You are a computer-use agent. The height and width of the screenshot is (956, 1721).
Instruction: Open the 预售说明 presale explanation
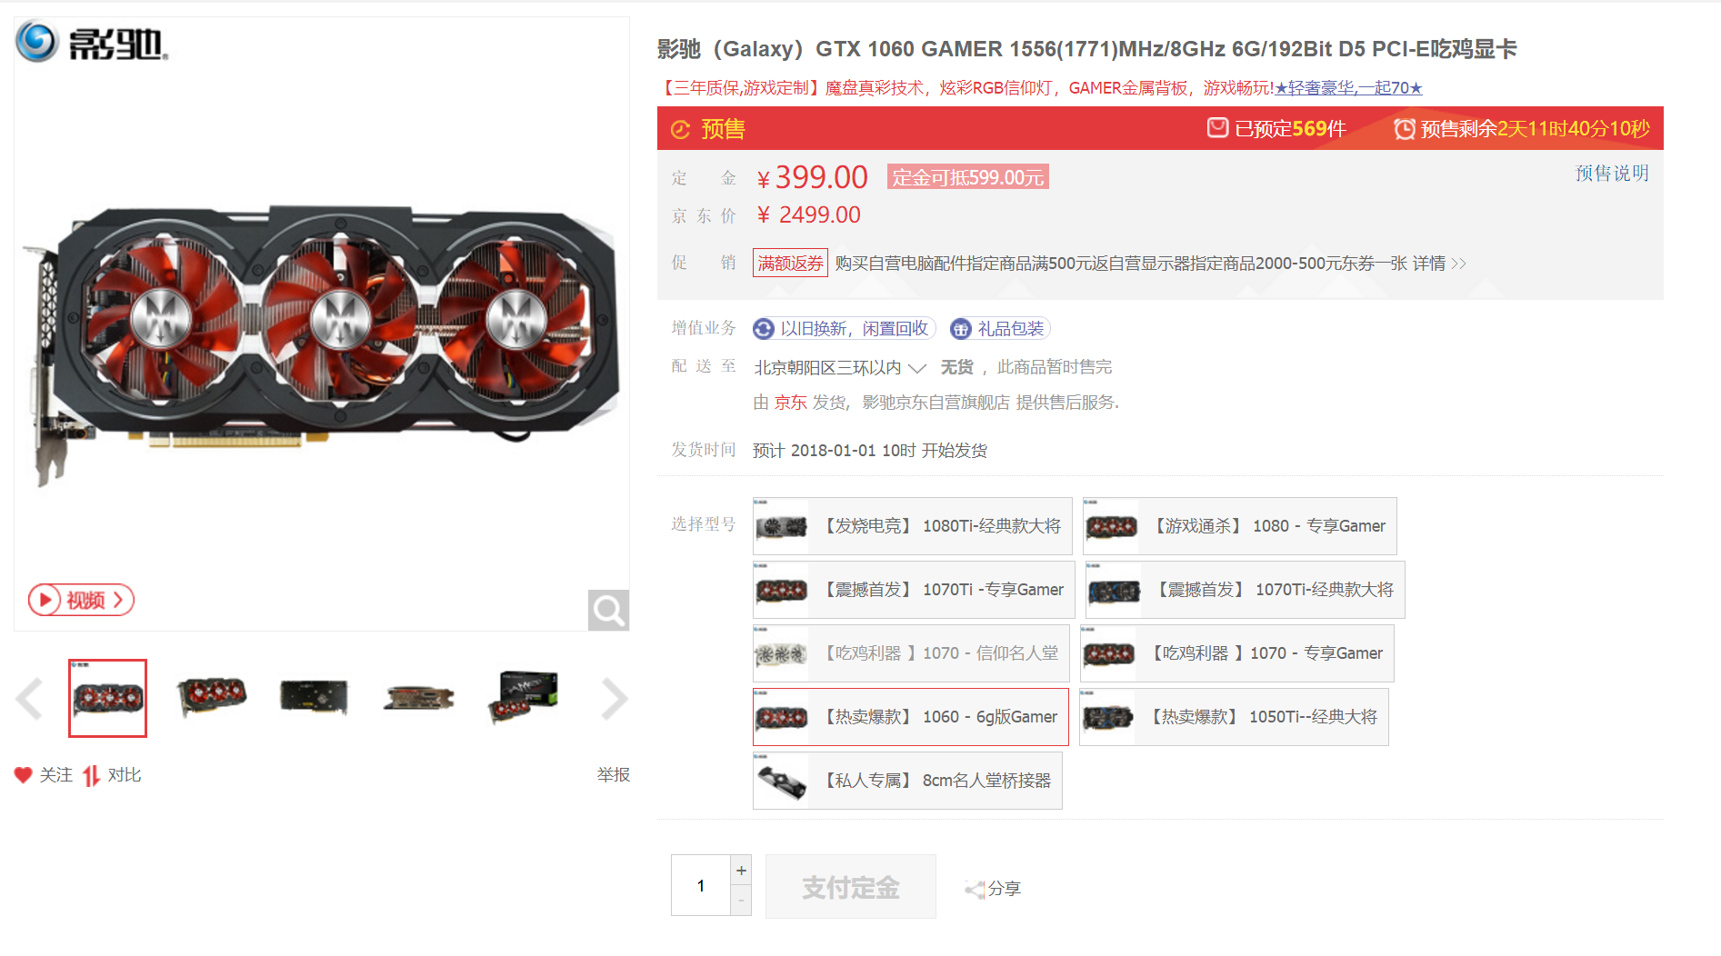point(1611,173)
